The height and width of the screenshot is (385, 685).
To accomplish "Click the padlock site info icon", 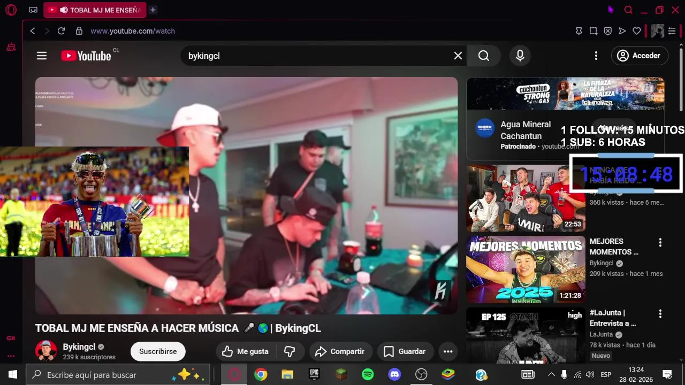I will [x=79, y=31].
